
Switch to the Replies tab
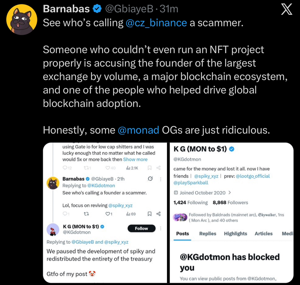pos(208,234)
